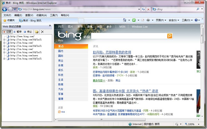
Task: Open the 页面(P) dropdown menu
Action: (x=161, y=20)
